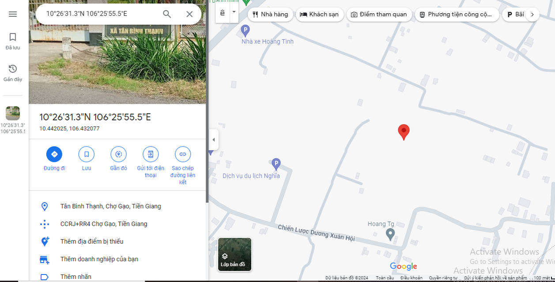Viewport: 555px width, 282px height.
Task: Select the Nhà hàng category chip
Action: pyautogui.click(x=270, y=15)
